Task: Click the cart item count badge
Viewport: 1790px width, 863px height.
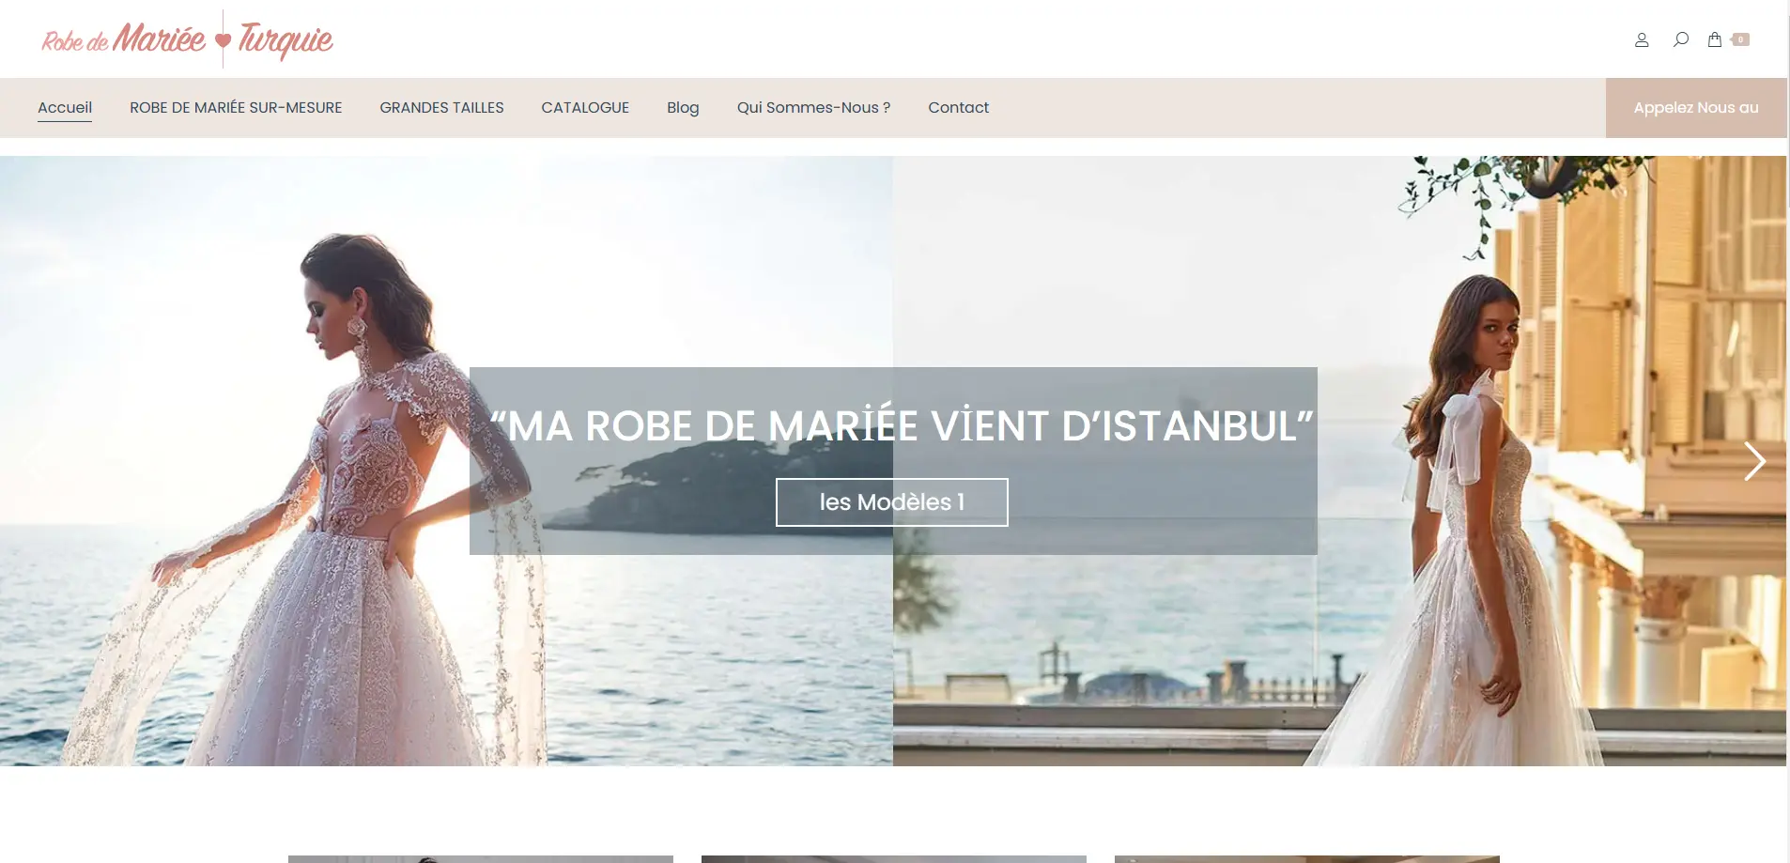Action: tap(1740, 39)
